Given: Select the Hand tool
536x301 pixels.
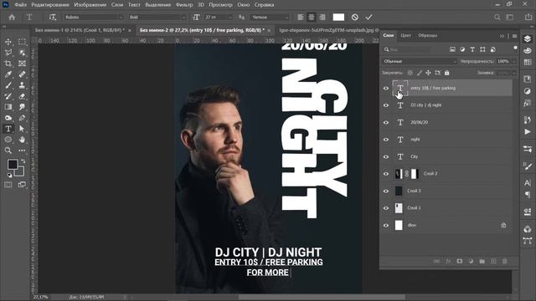Looking at the screenshot, I should (x=22, y=140).
